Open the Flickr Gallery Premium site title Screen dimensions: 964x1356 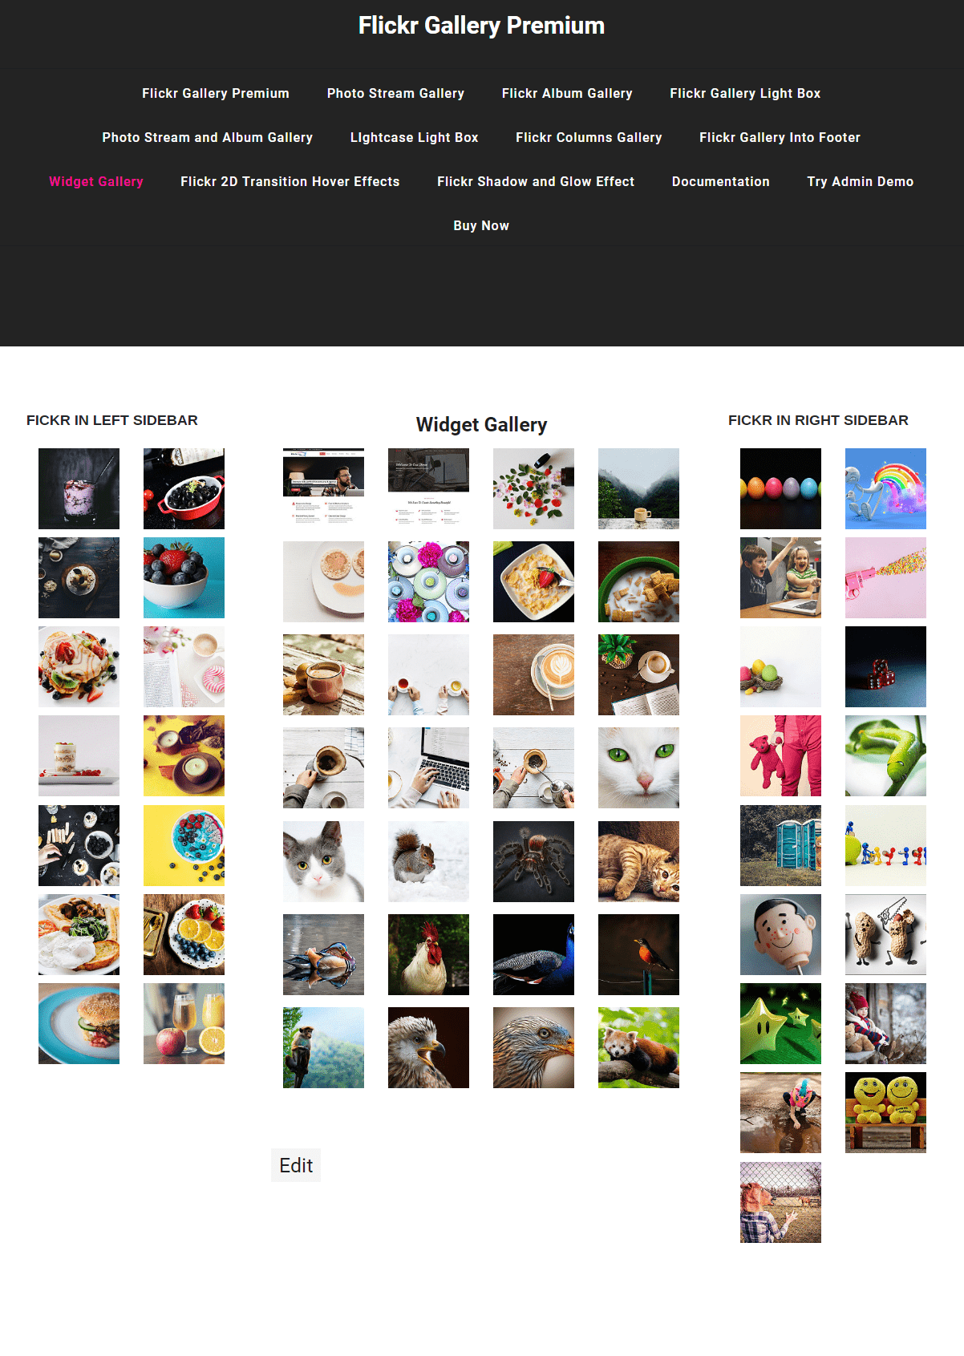click(481, 26)
